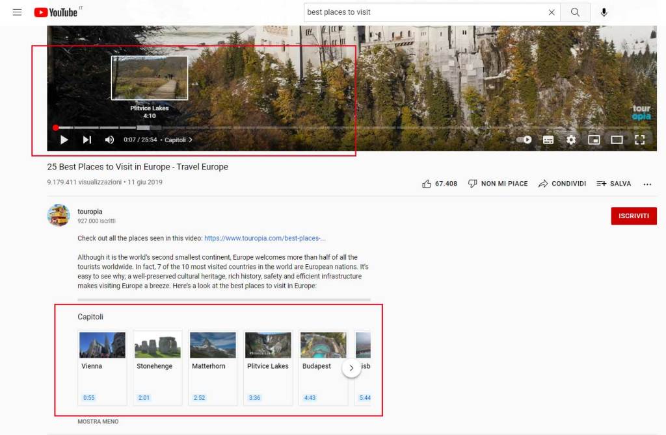The image size is (666, 435).
Task: Play the video with the play button
Action: [64, 140]
